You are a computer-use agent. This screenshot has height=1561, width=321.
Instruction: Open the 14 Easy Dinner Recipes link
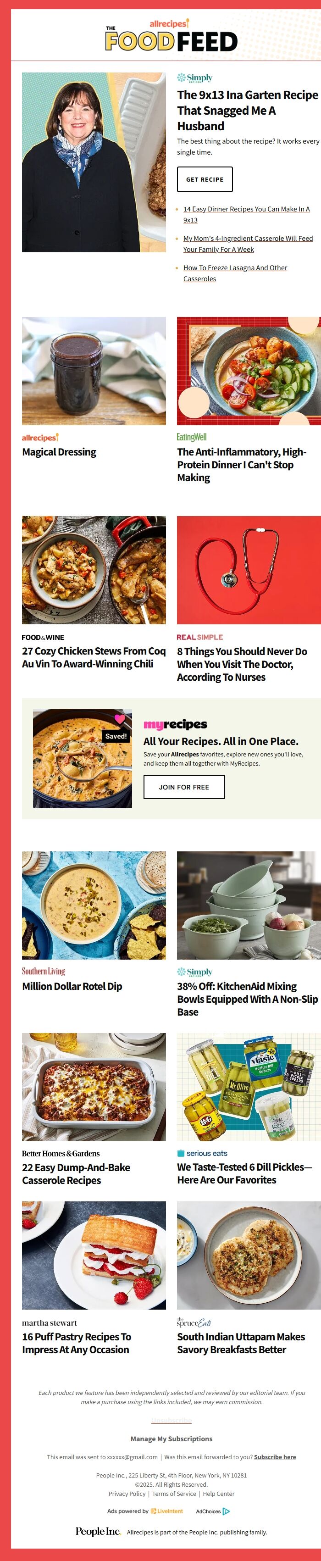click(247, 215)
